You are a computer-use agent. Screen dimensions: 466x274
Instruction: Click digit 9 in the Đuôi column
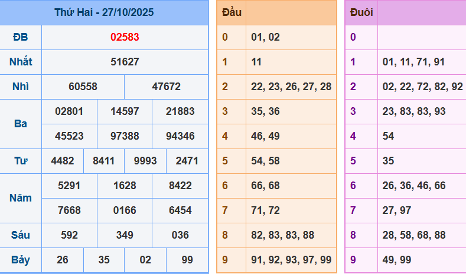pos(353,260)
